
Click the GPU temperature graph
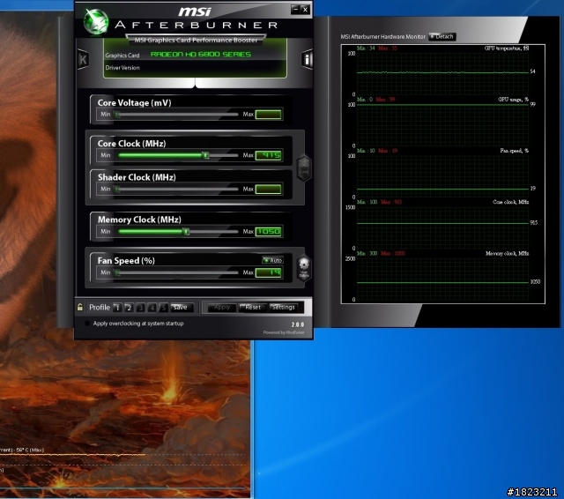[x=442, y=74]
